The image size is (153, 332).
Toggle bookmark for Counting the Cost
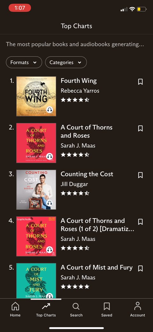(140, 175)
